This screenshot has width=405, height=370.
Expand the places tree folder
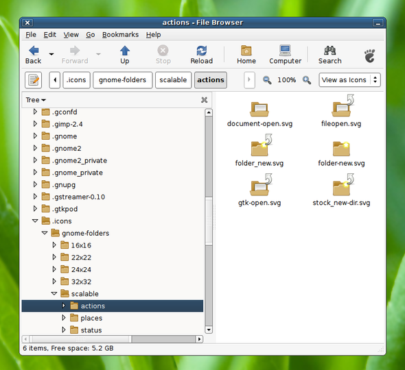coord(64,318)
